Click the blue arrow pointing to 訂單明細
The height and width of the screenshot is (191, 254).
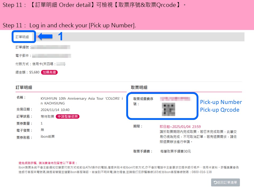(x=45, y=36)
